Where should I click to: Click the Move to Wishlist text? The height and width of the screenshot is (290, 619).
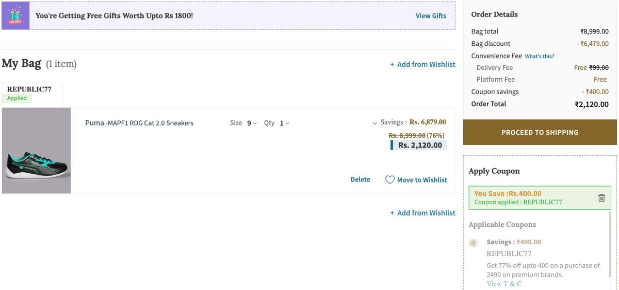[422, 180]
